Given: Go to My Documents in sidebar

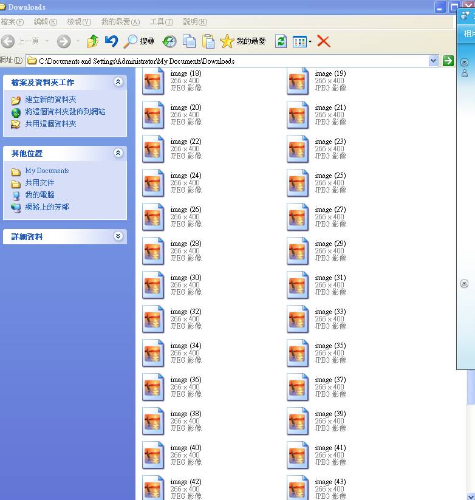Looking at the screenshot, I should point(47,171).
